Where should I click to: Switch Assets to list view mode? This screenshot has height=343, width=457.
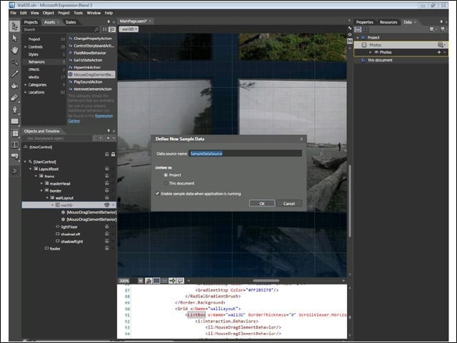tap(112, 29)
